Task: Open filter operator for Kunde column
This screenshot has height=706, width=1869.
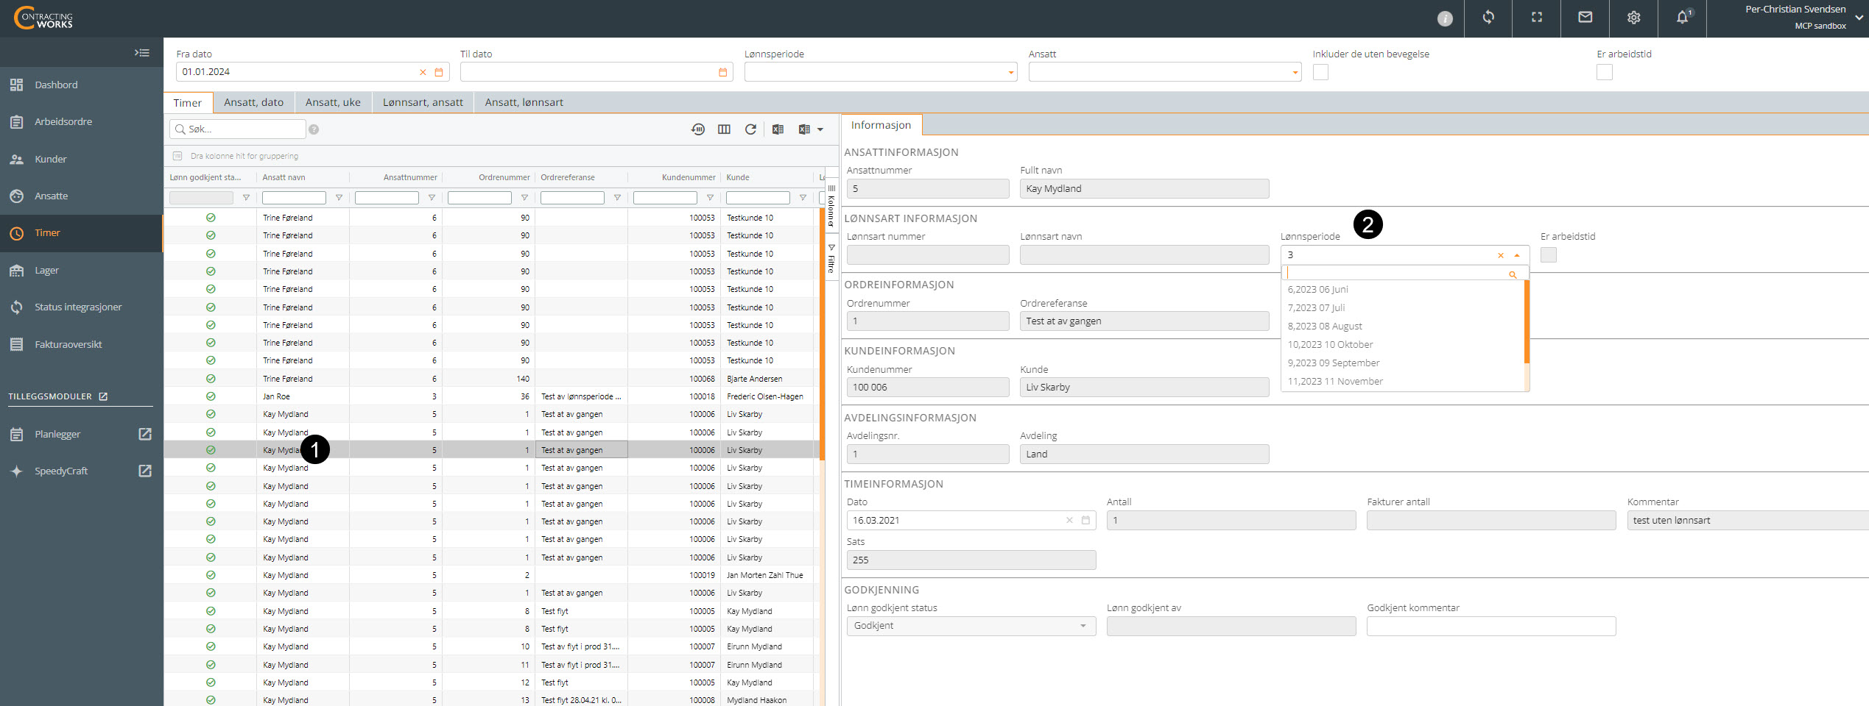Action: click(803, 198)
